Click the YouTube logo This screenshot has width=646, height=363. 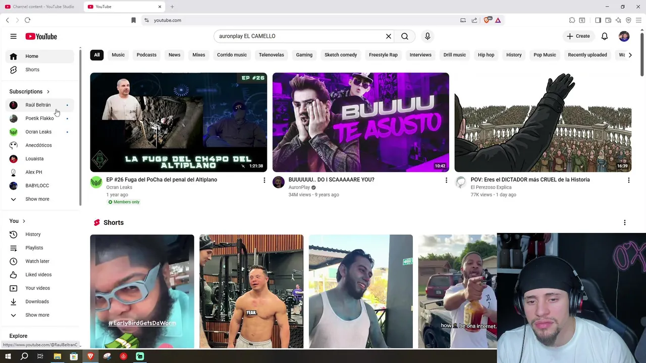[x=41, y=36]
